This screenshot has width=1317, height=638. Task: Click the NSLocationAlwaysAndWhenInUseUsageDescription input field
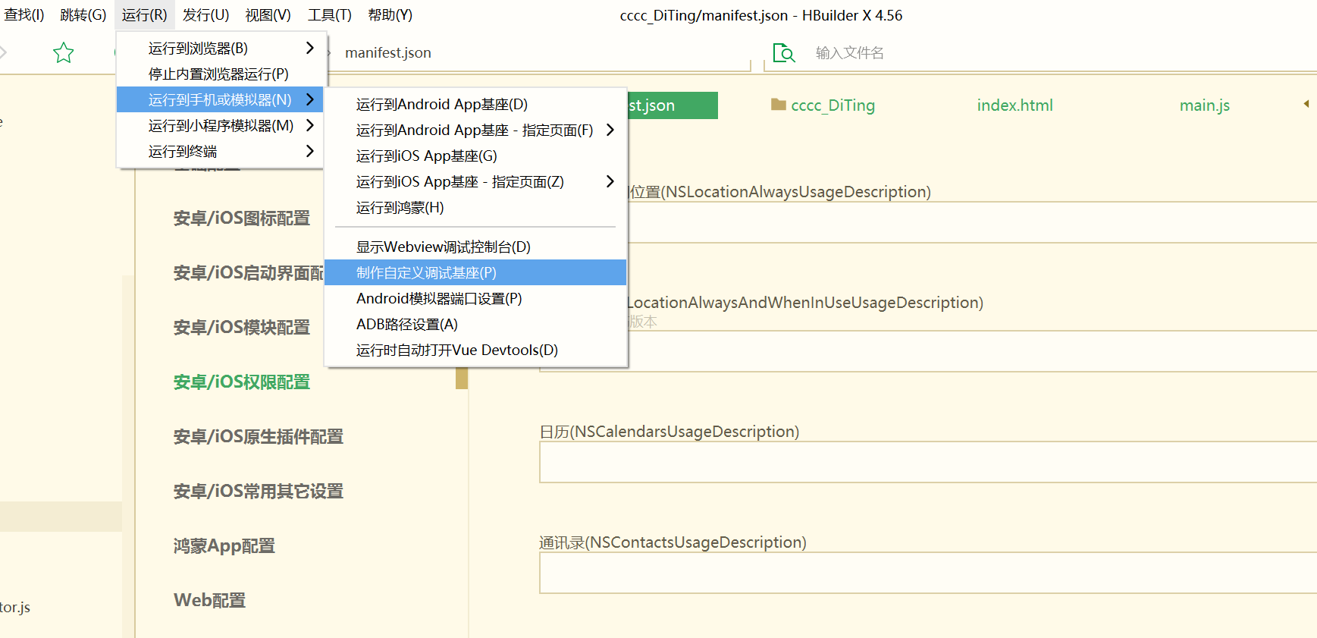click(x=928, y=351)
